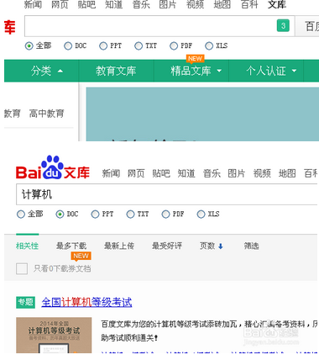Click the blue arrow next to 页数
The width and height of the screenshot is (319, 360).
(x=221, y=246)
